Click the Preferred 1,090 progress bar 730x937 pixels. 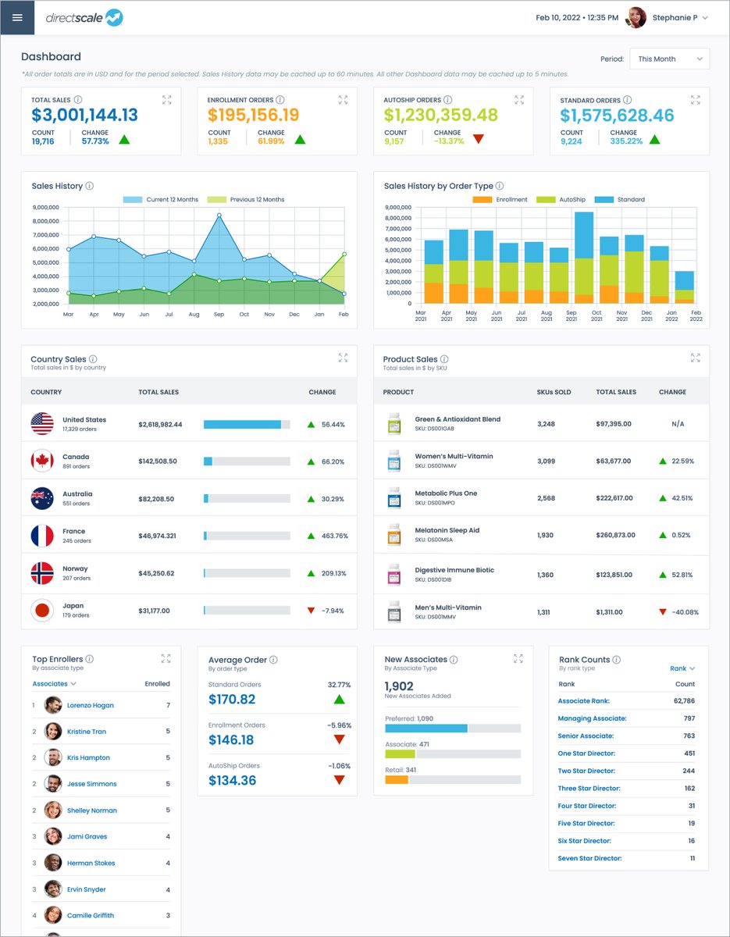(x=453, y=728)
